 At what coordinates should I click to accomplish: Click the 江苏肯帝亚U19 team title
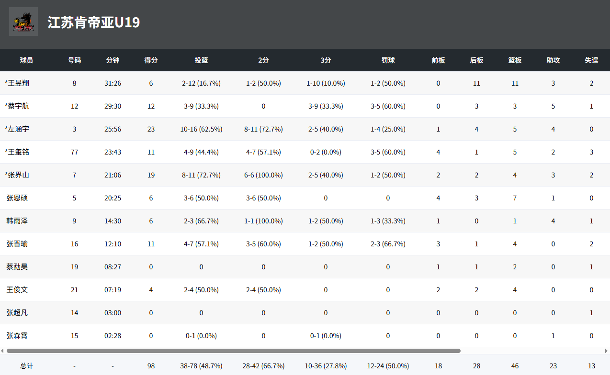click(x=94, y=22)
